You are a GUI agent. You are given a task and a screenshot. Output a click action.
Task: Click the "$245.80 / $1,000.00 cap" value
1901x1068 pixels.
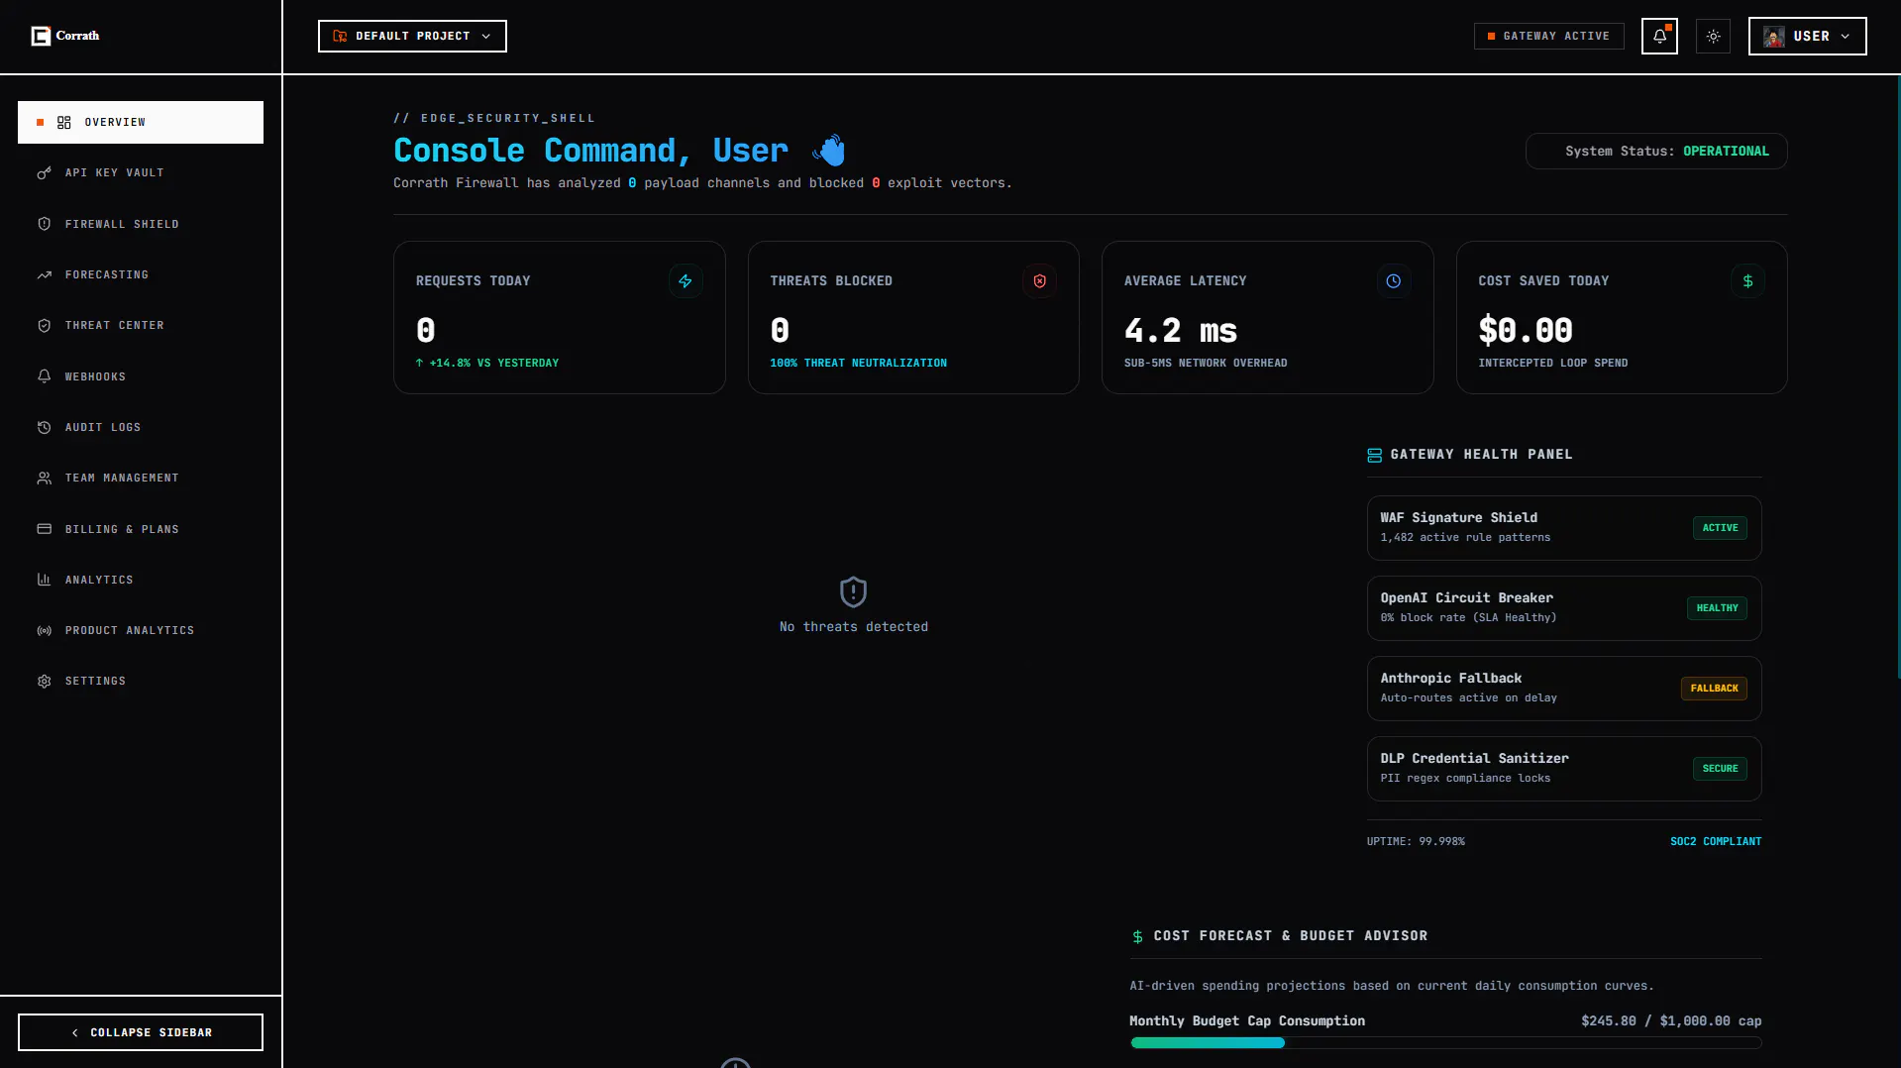[x=1671, y=1020]
